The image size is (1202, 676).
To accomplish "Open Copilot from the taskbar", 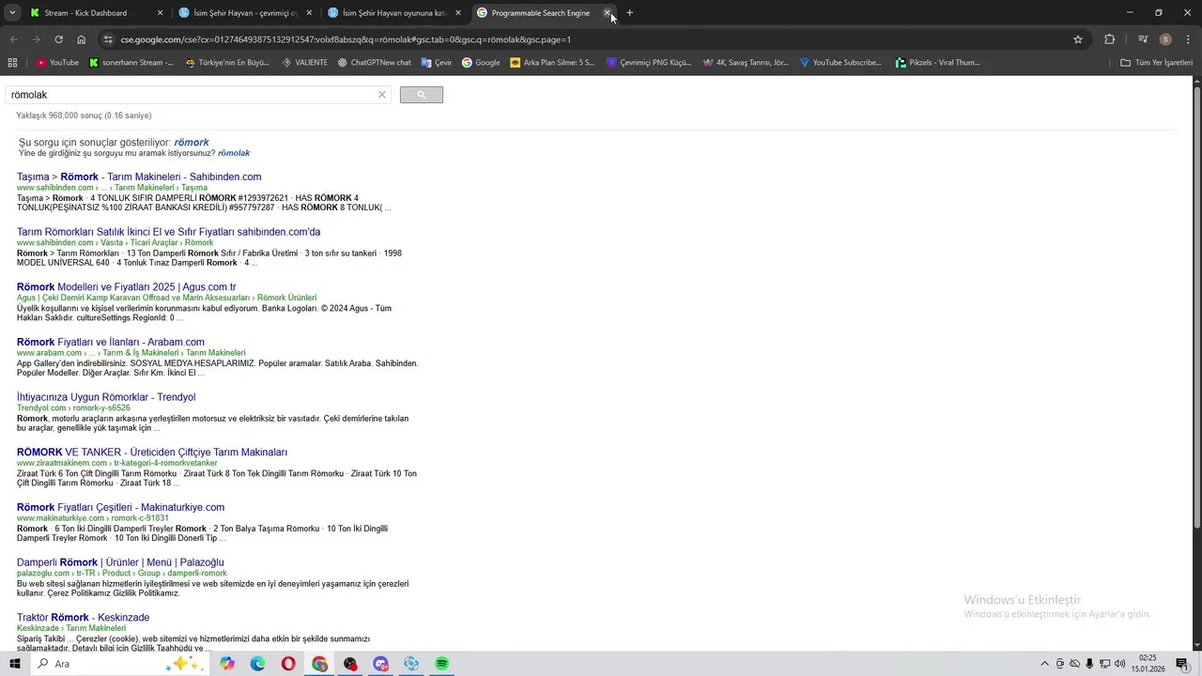I will point(227,664).
